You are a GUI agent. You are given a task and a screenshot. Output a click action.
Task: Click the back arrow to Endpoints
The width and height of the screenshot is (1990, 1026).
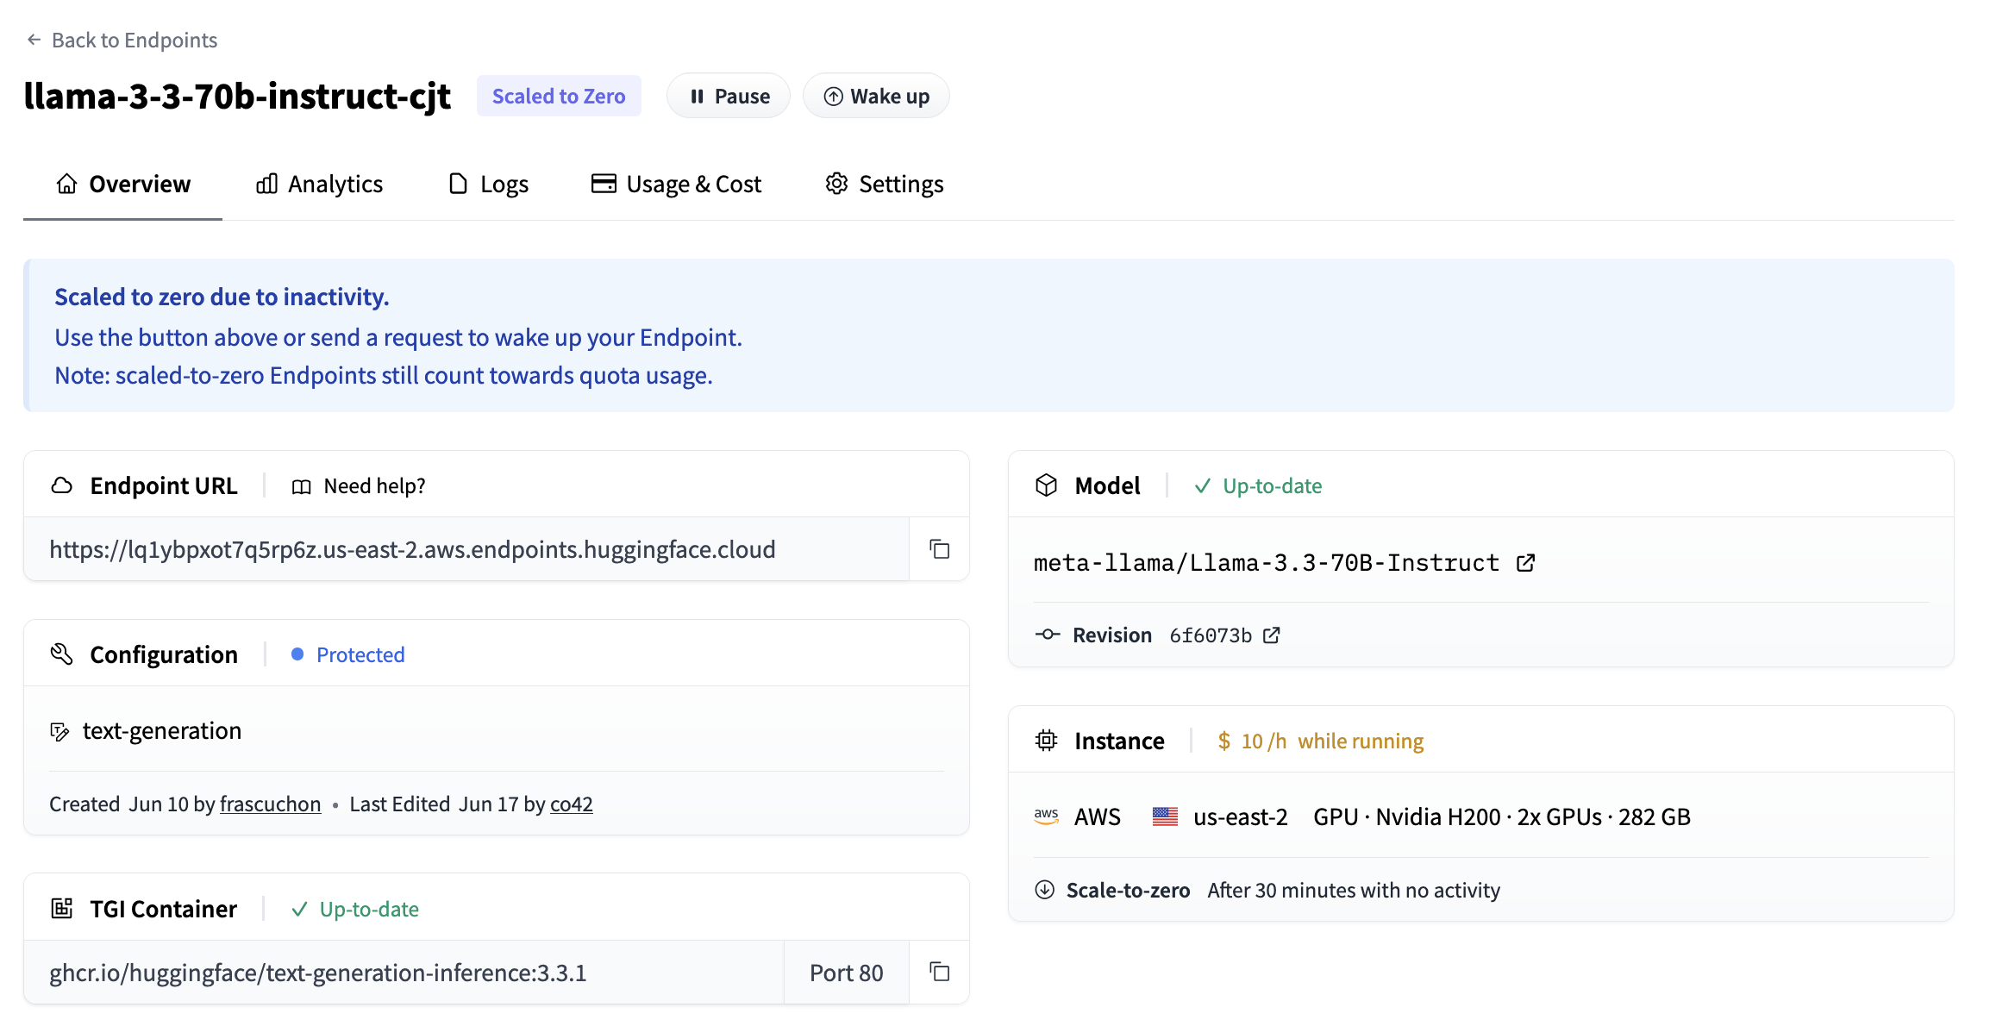click(34, 40)
